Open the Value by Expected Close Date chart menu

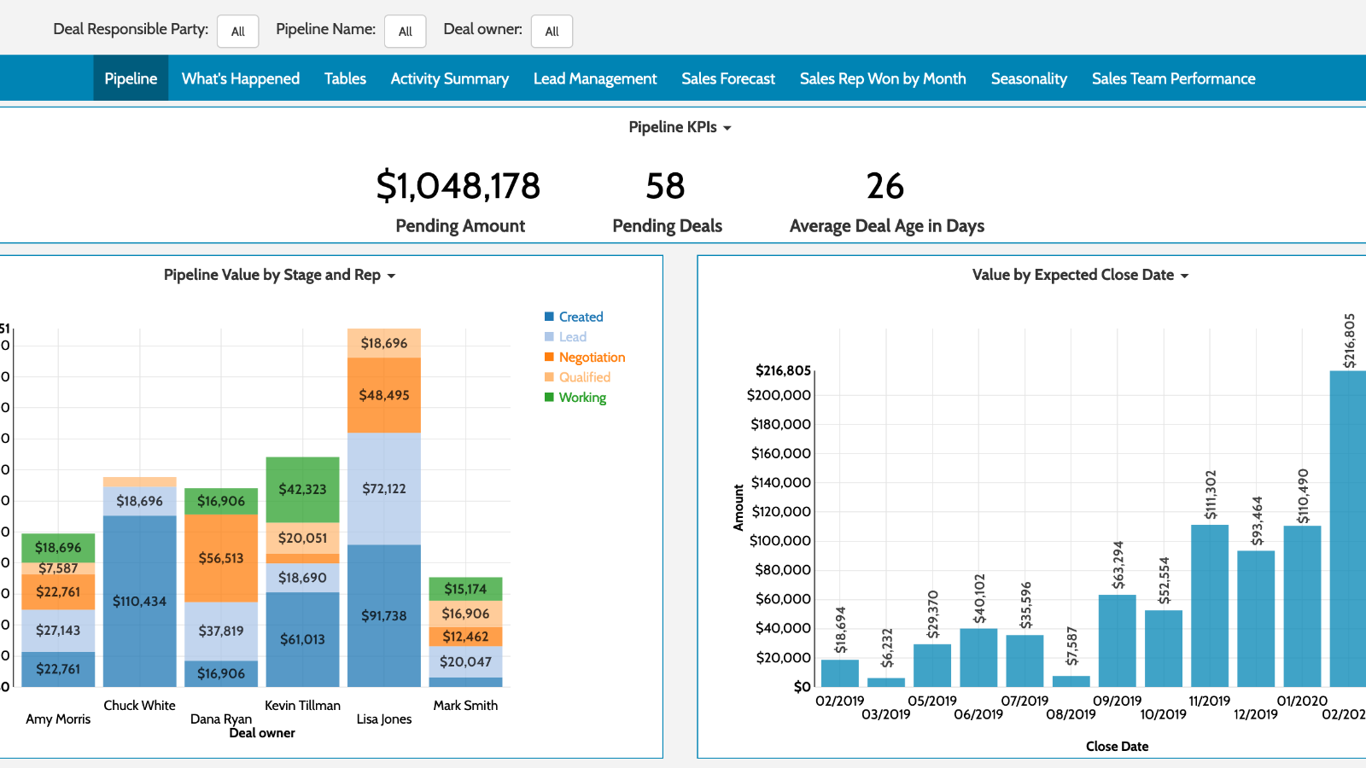click(1186, 275)
